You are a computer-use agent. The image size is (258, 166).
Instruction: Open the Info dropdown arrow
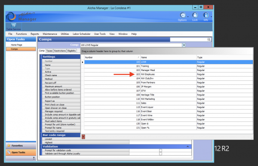(x=211, y=17)
